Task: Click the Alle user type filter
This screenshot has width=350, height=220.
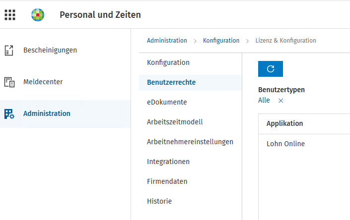Action: (x=264, y=100)
